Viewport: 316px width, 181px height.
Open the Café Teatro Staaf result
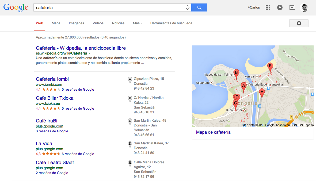[x=55, y=163]
